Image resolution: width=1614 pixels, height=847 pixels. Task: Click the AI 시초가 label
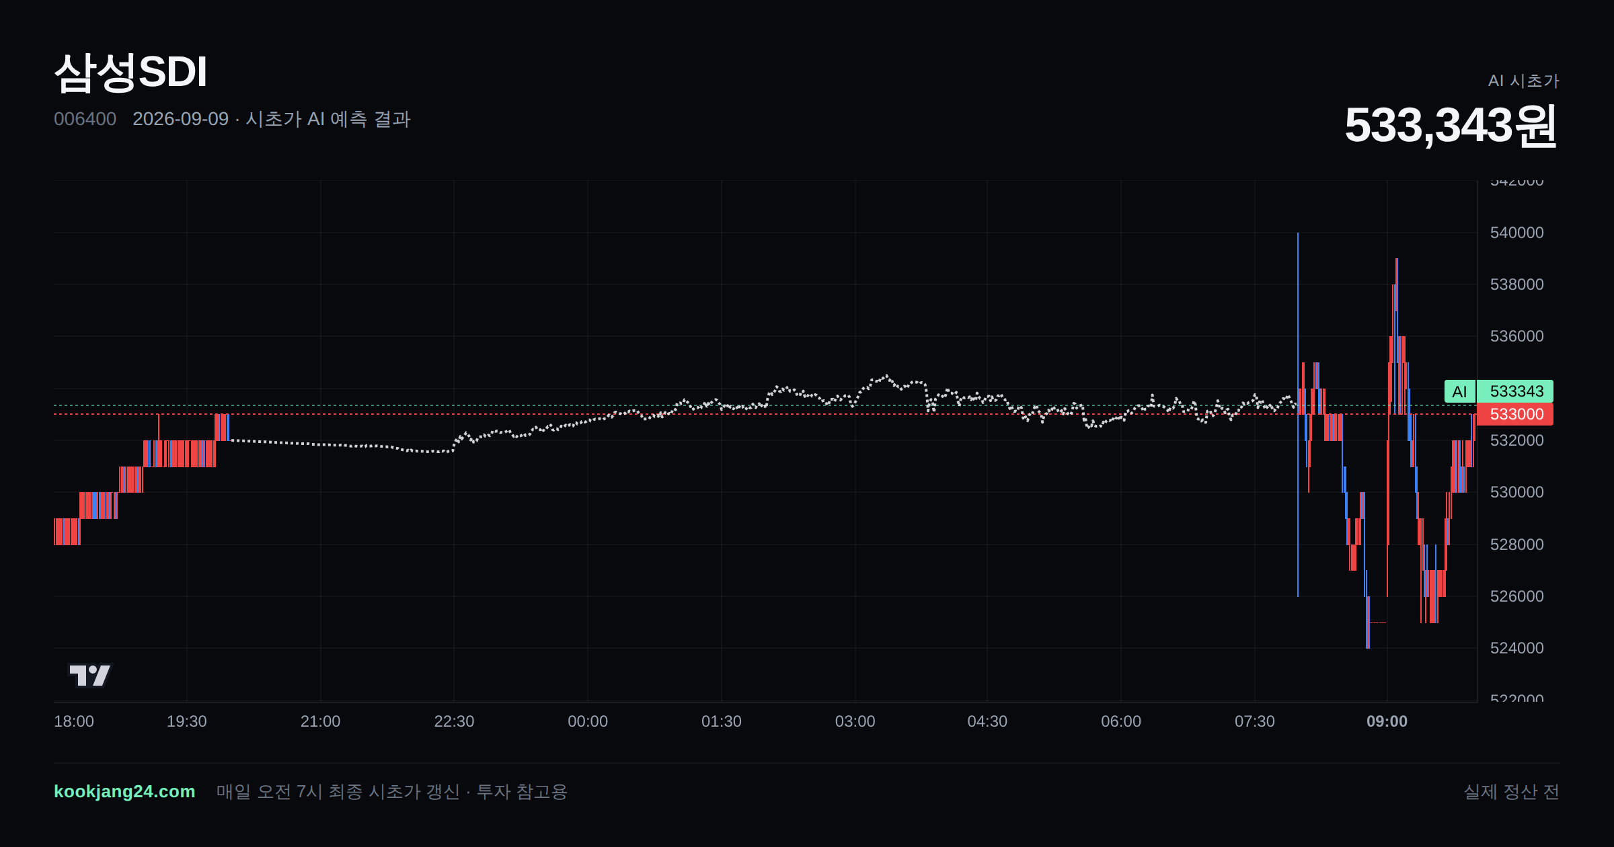(1523, 81)
